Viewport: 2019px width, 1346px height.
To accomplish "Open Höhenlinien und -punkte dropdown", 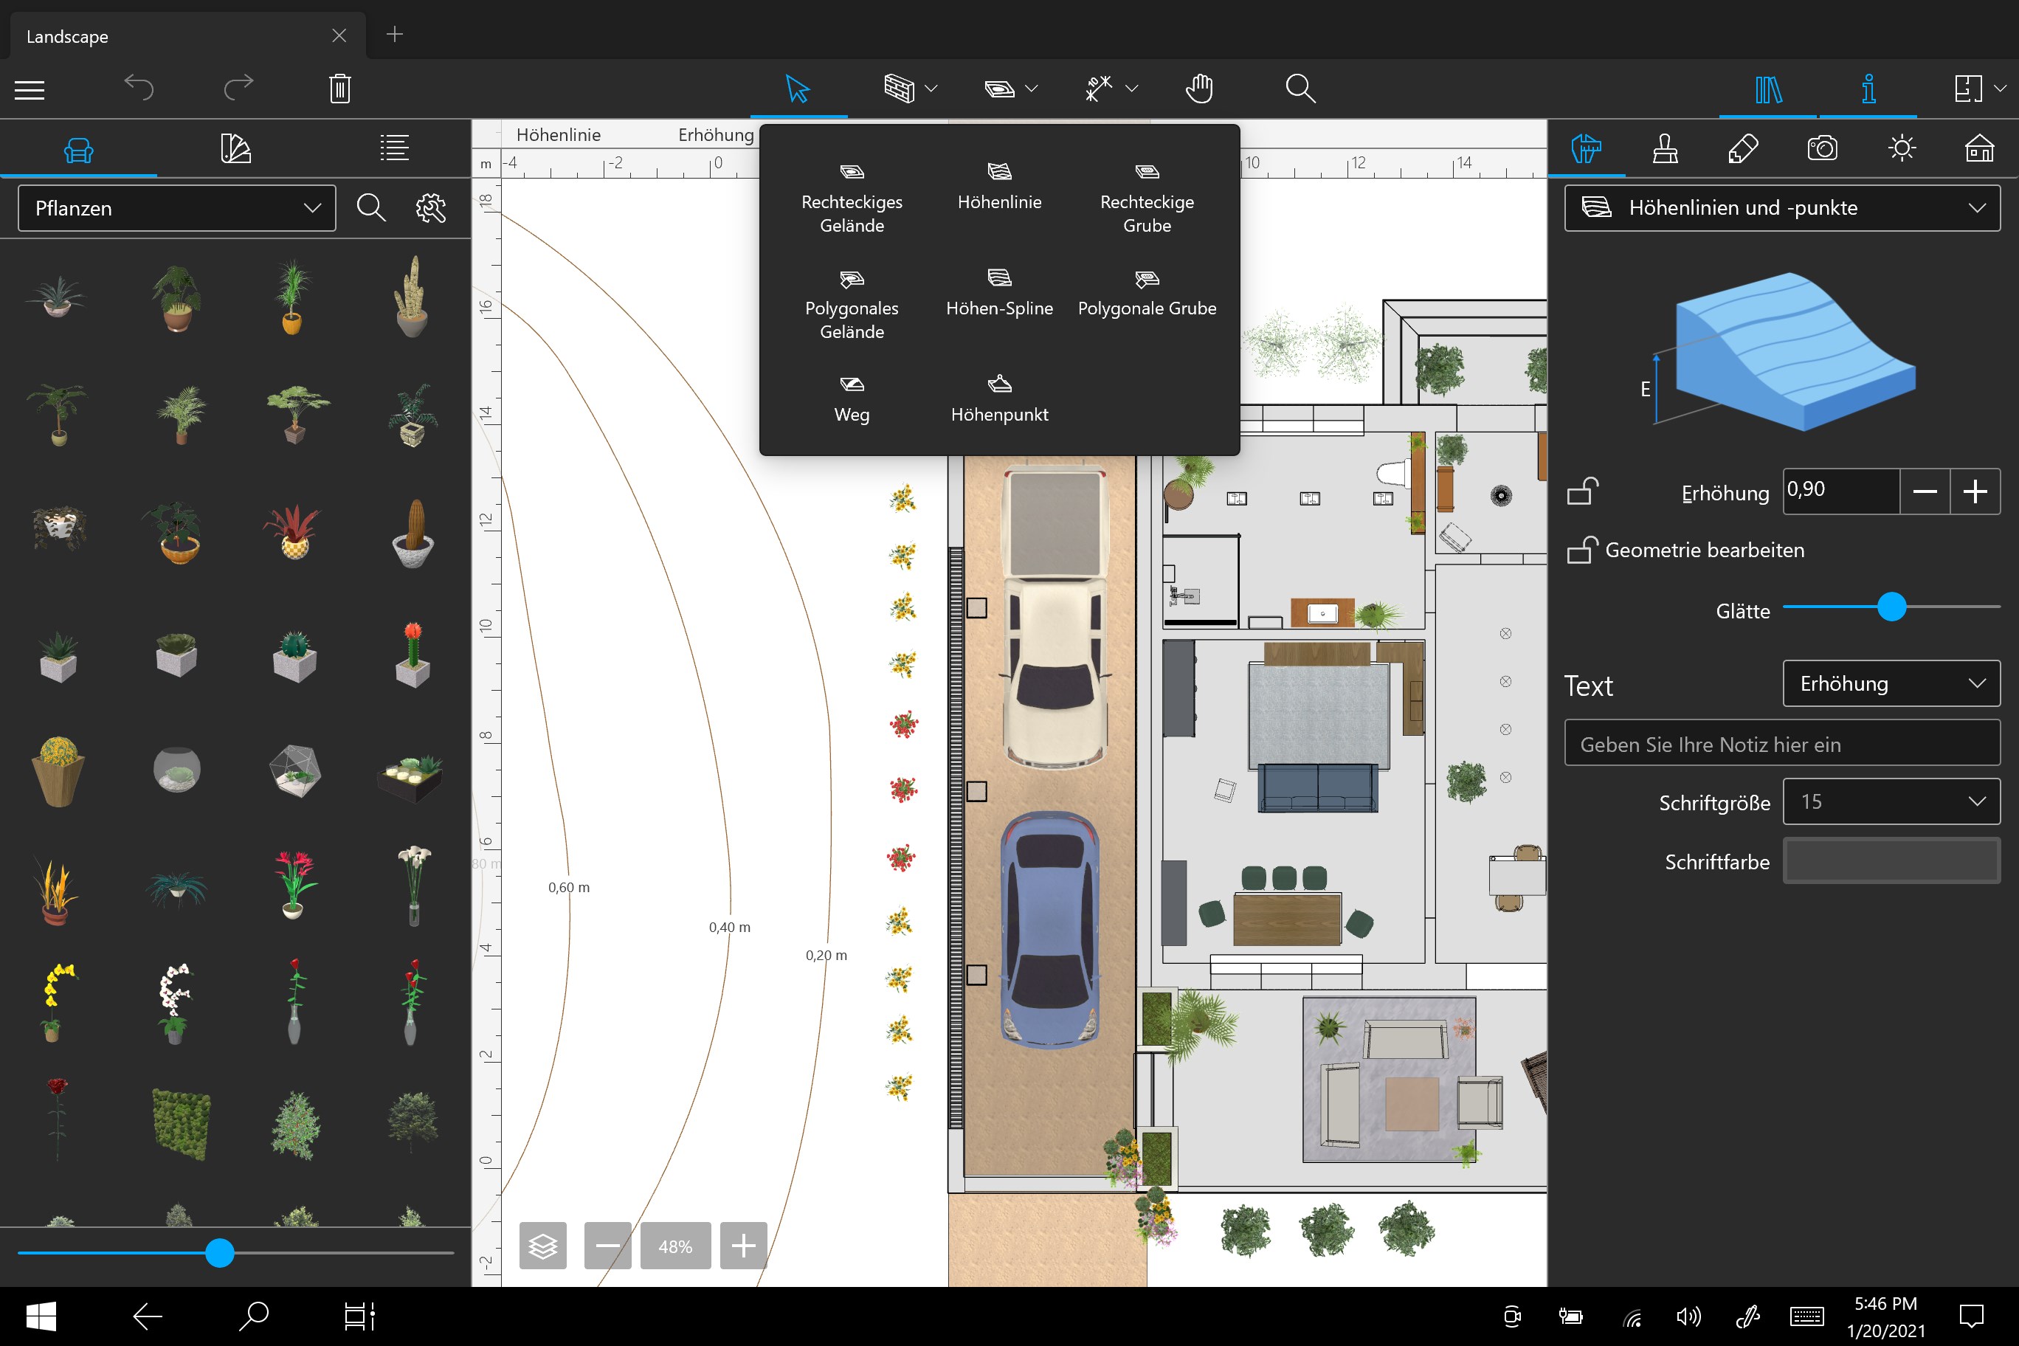I will tap(1782, 208).
